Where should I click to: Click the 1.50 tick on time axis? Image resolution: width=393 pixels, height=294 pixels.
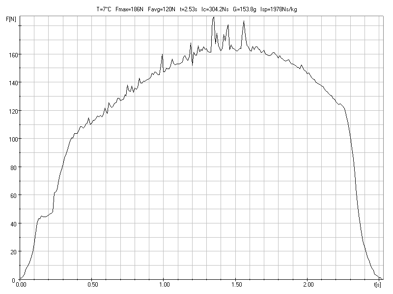coord(236,284)
